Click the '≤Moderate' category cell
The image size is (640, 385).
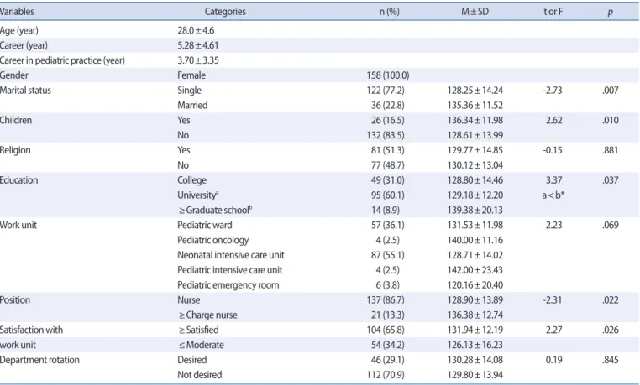201,345
